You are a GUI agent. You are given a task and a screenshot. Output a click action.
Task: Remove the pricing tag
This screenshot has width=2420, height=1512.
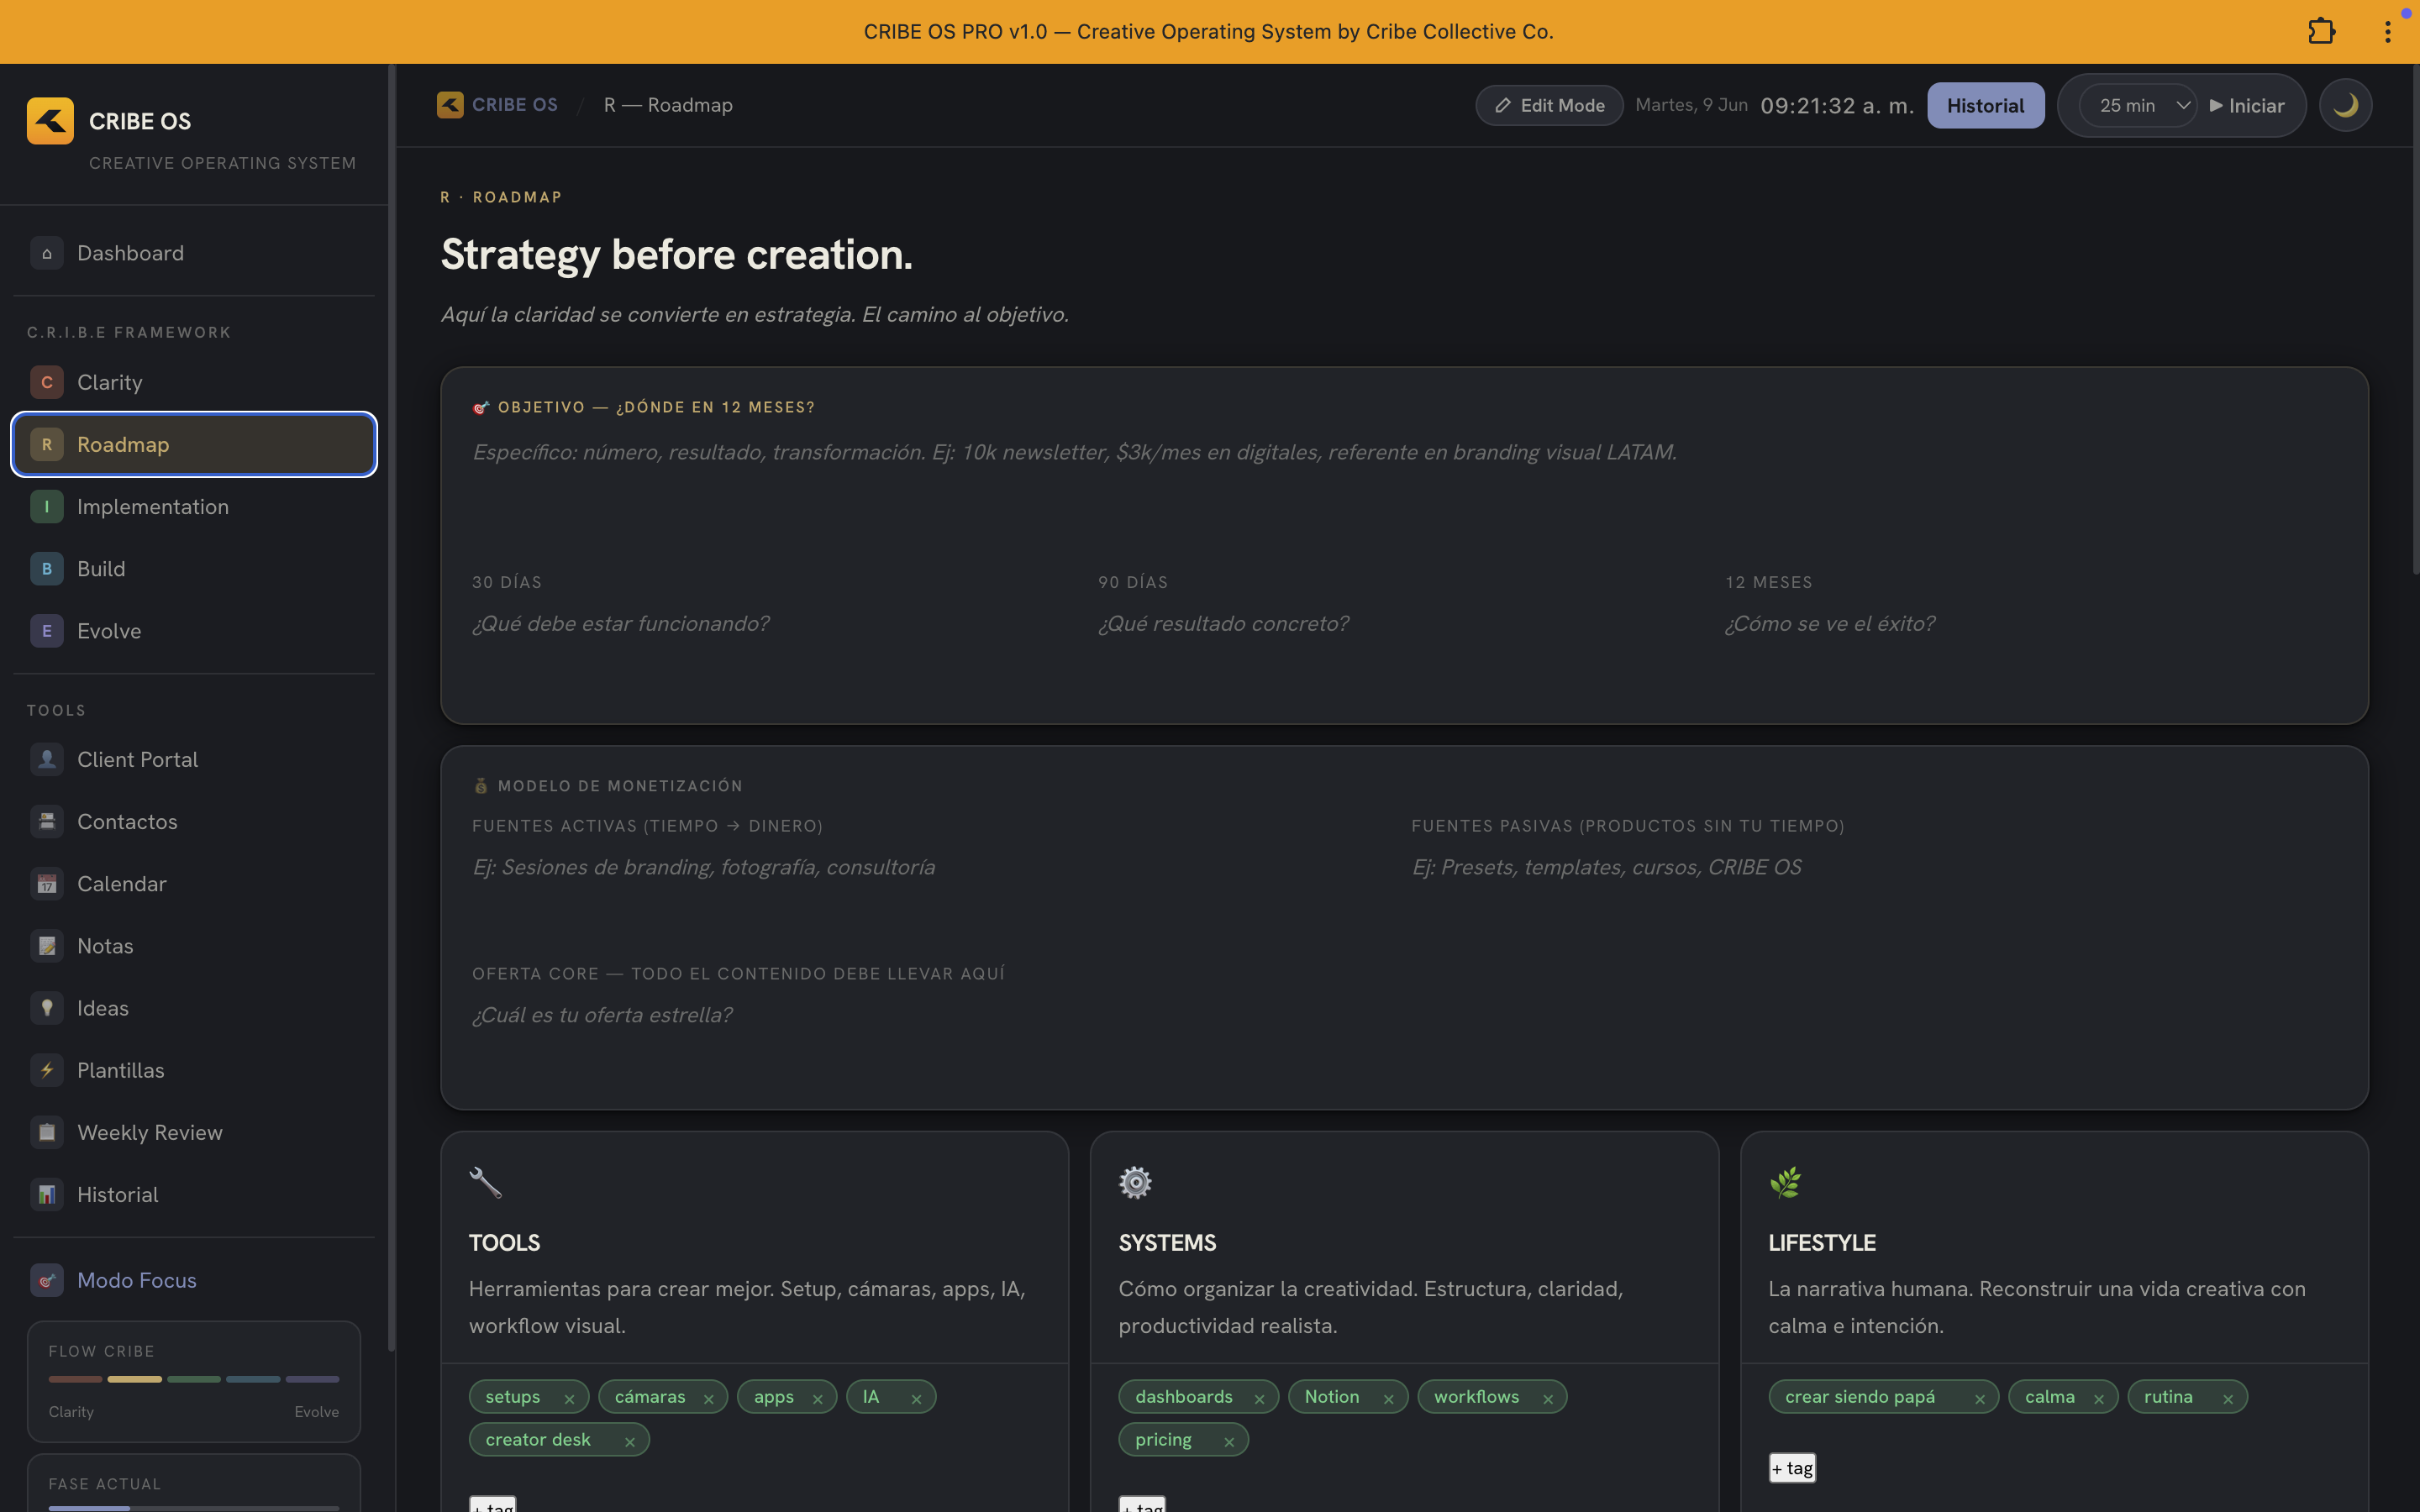tap(1229, 1442)
